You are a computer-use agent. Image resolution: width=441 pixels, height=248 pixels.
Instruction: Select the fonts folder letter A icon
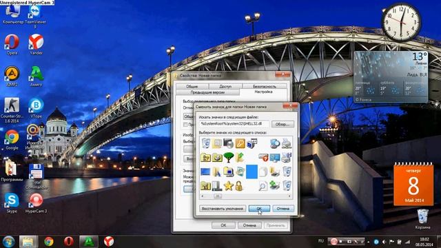pos(216,172)
